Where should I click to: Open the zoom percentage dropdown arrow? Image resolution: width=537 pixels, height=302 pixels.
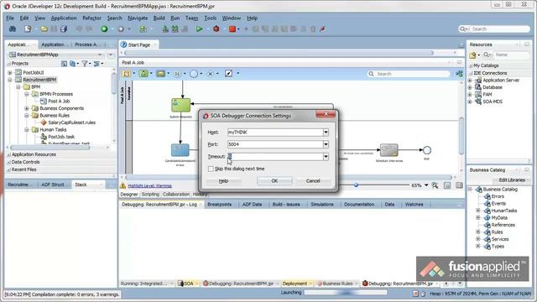tap(426, 185)
